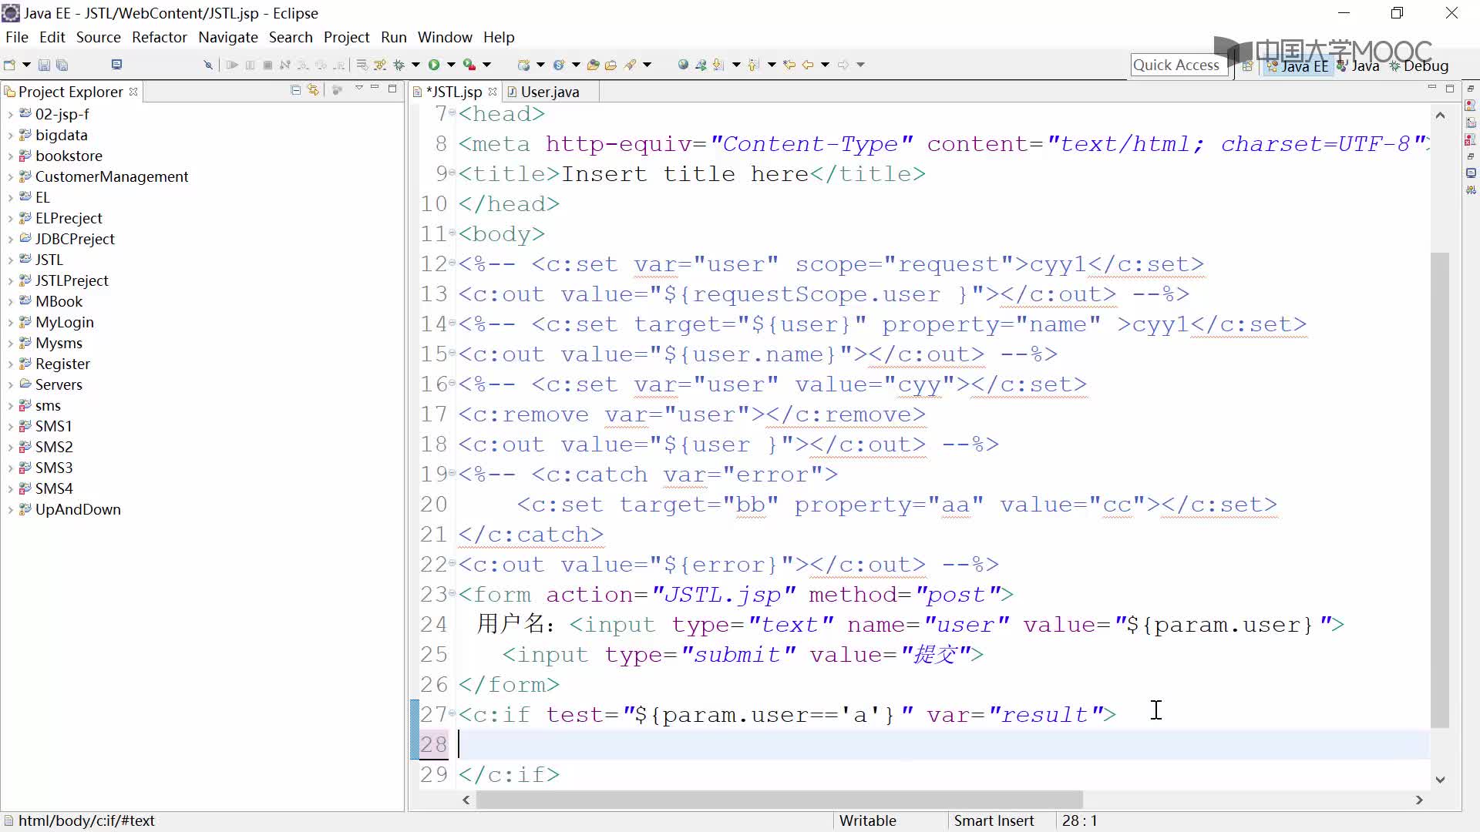The width and height of the screenshot is (1480, 832).
Task: Open the console monitor toolbar icon
Action: [x=116, y=65]
